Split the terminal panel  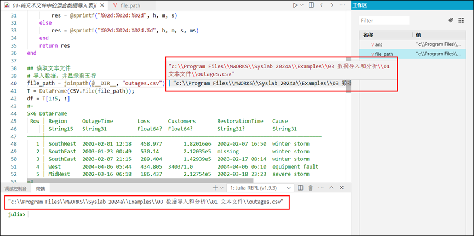(x=300, y=188)
